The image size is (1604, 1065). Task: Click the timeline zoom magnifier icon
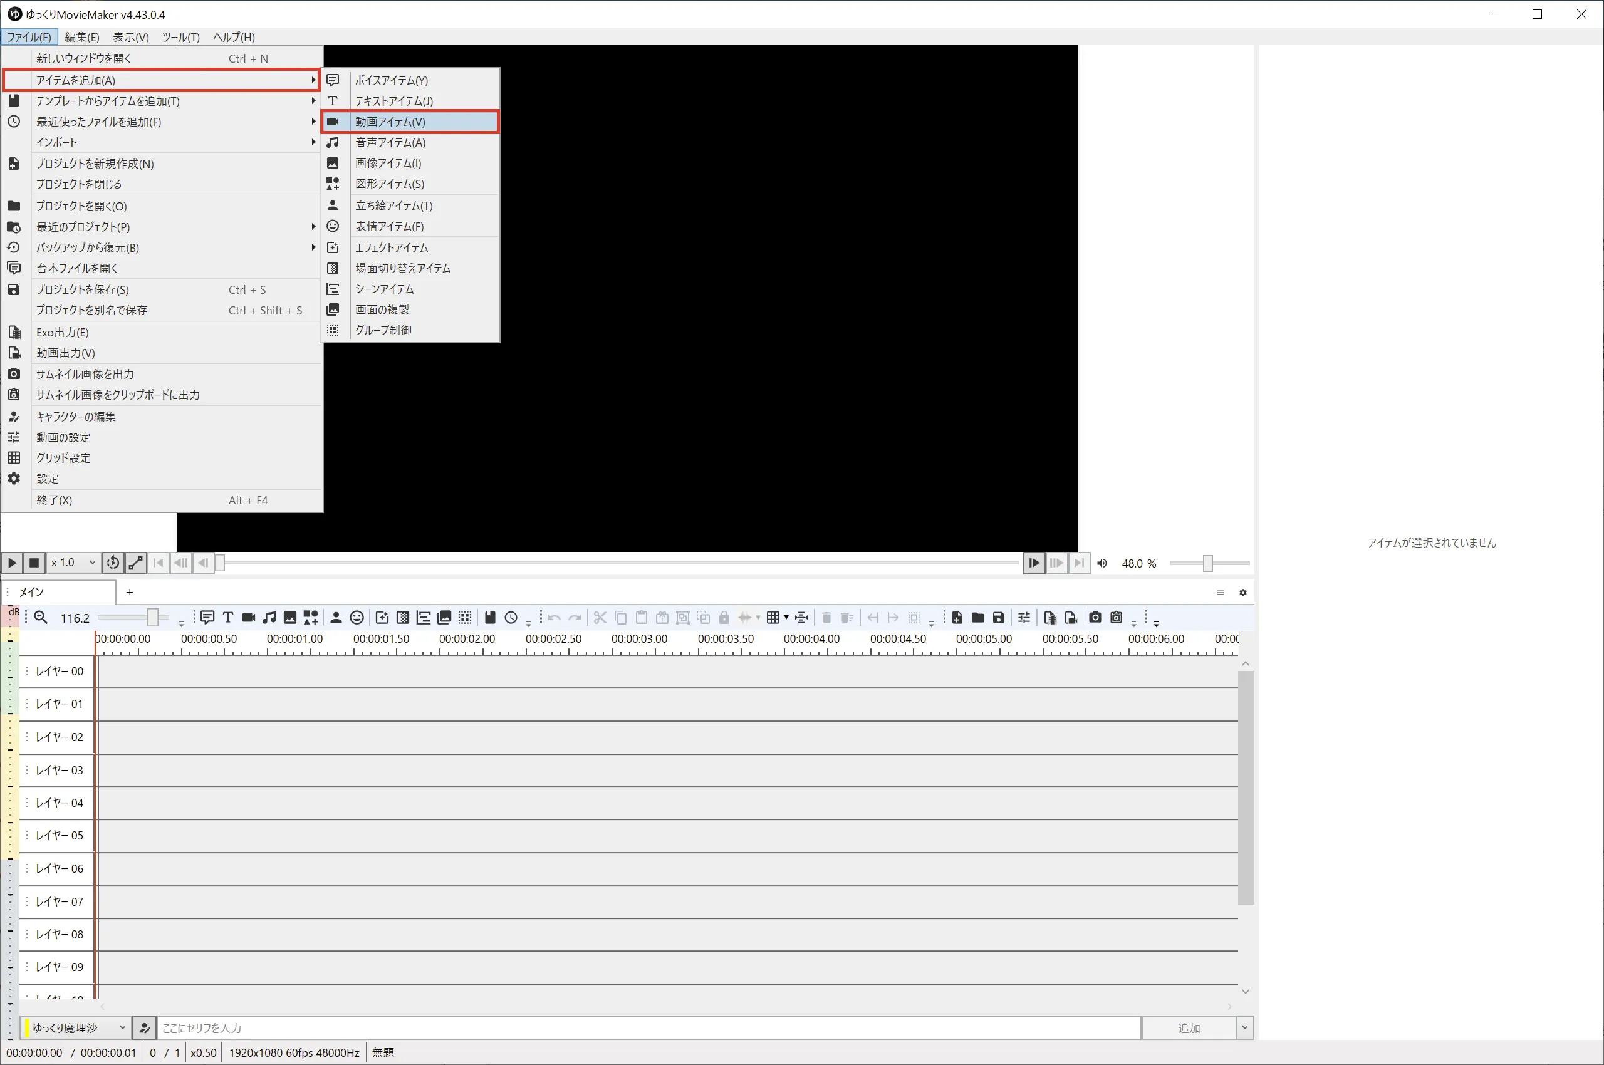(x=41, y=618)
